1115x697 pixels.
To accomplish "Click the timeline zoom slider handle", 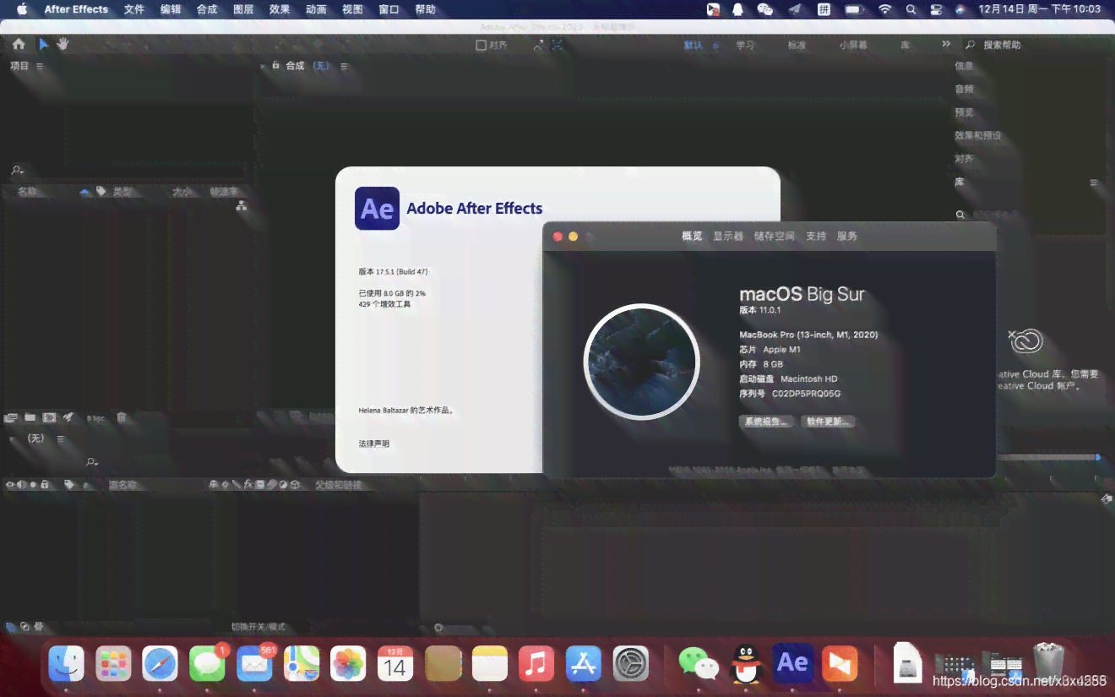I will [x=438, y=628].
